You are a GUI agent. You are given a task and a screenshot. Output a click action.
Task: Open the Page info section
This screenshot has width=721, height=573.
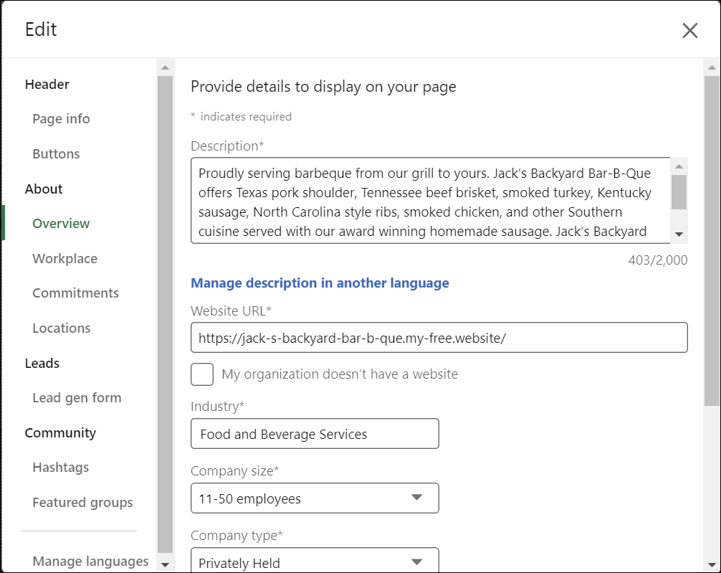pyautogui.click(x=61, y=119)
